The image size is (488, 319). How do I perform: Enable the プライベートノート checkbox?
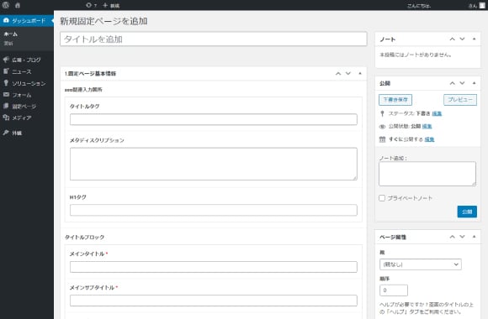382,198
